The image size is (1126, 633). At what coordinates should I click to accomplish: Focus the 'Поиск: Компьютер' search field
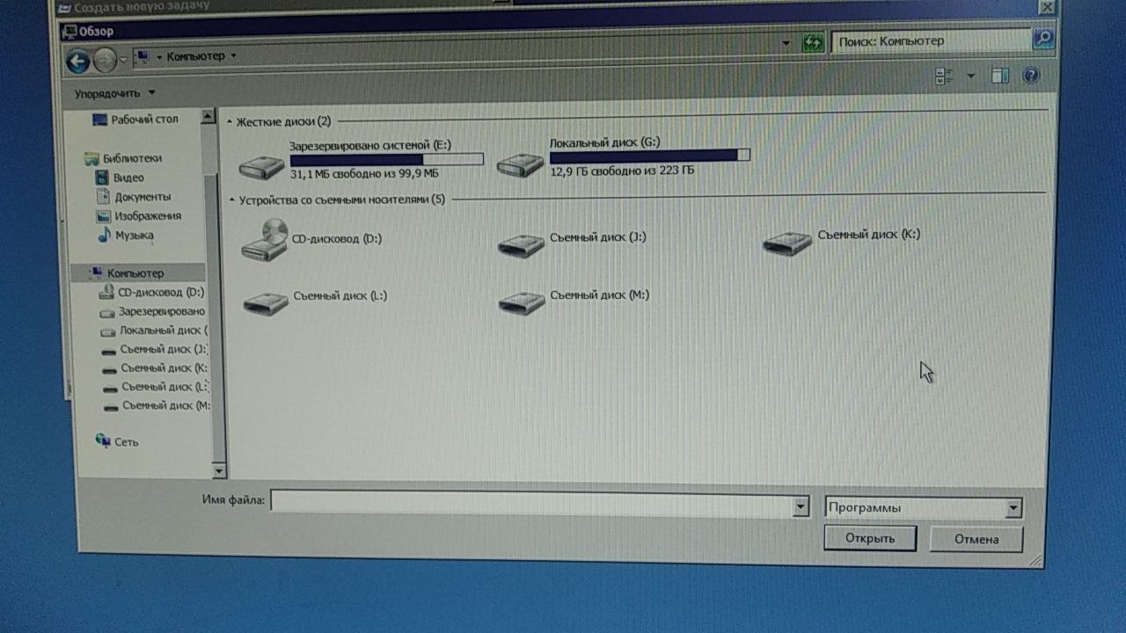pyautogui.click(x=931, y=40)
